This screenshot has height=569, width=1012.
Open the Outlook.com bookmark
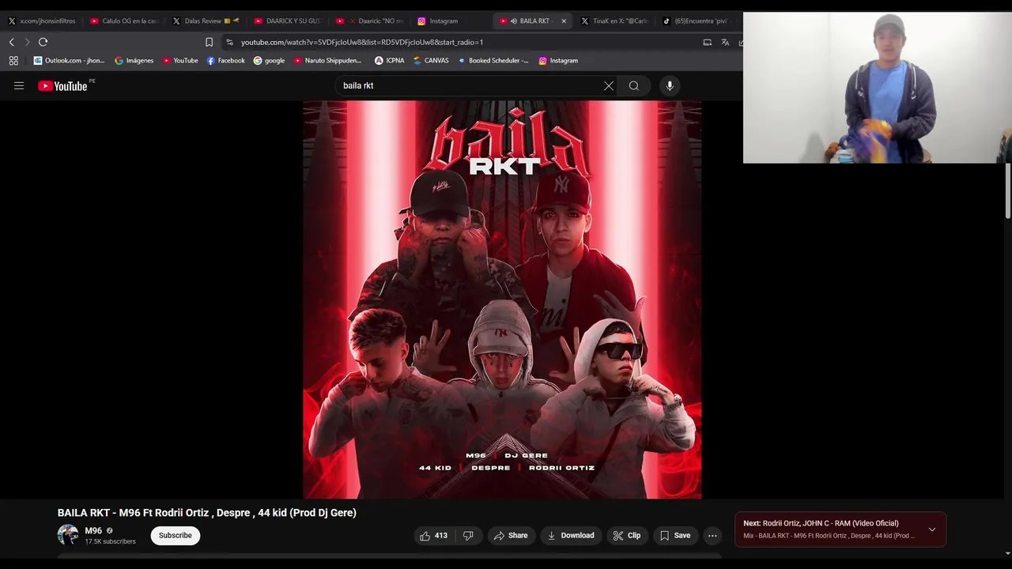(x=69, y=60)
